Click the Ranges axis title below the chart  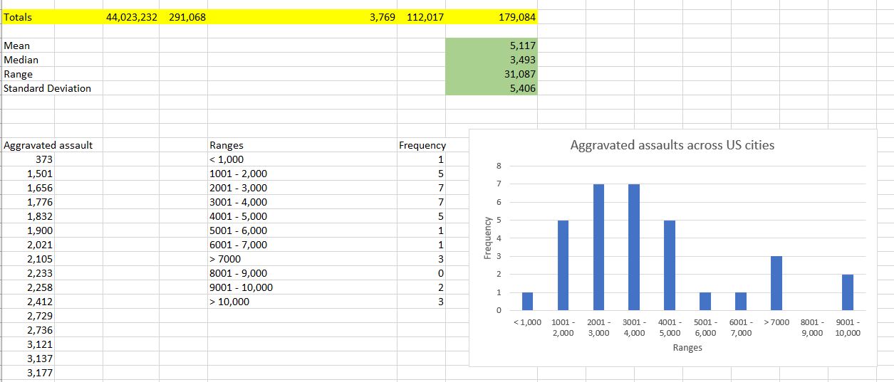tap(687, 348)
